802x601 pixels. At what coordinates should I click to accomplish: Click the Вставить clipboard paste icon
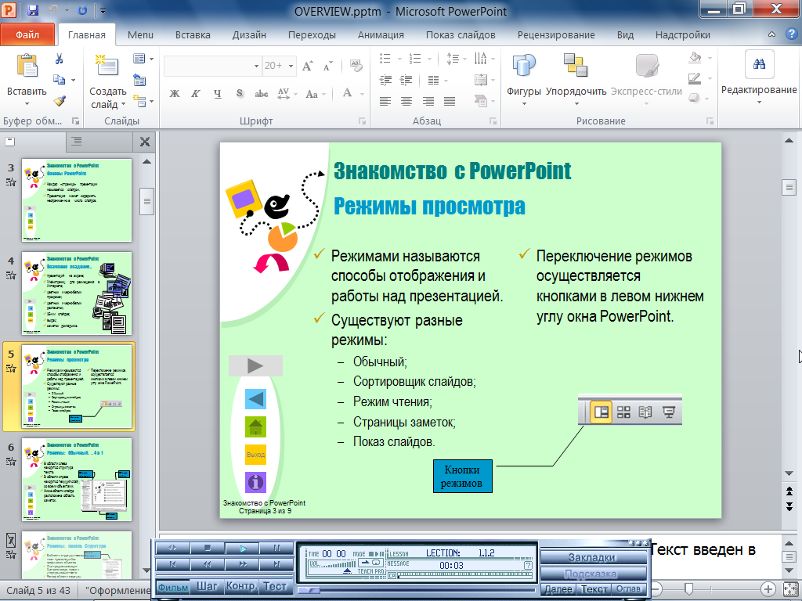(27, 67)
